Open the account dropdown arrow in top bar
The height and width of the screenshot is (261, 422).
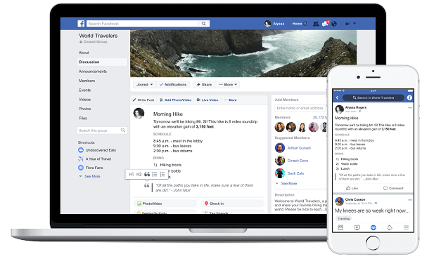click(354, 24)
